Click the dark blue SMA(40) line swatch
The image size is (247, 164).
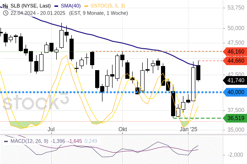(x=56, y=6)
